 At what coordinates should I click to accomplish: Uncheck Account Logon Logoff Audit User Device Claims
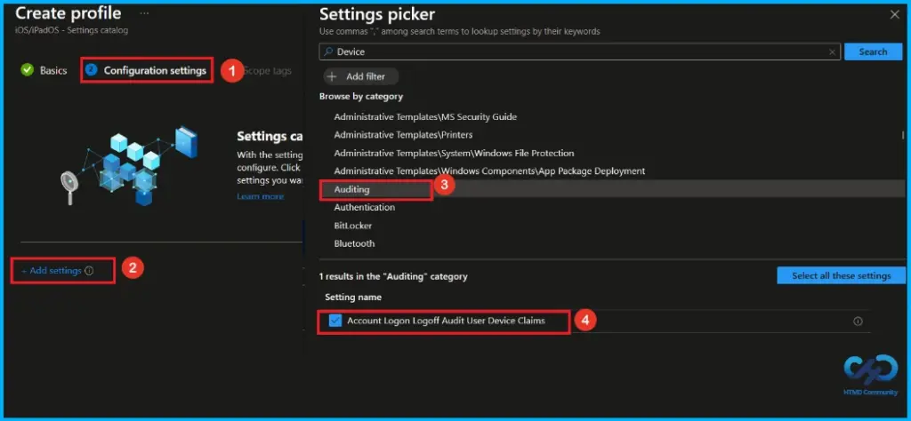335,321
